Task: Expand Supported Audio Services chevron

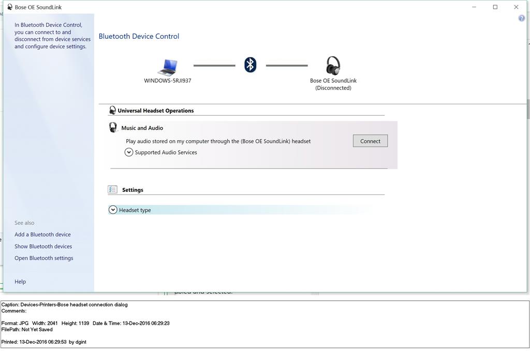Action: 128,152
